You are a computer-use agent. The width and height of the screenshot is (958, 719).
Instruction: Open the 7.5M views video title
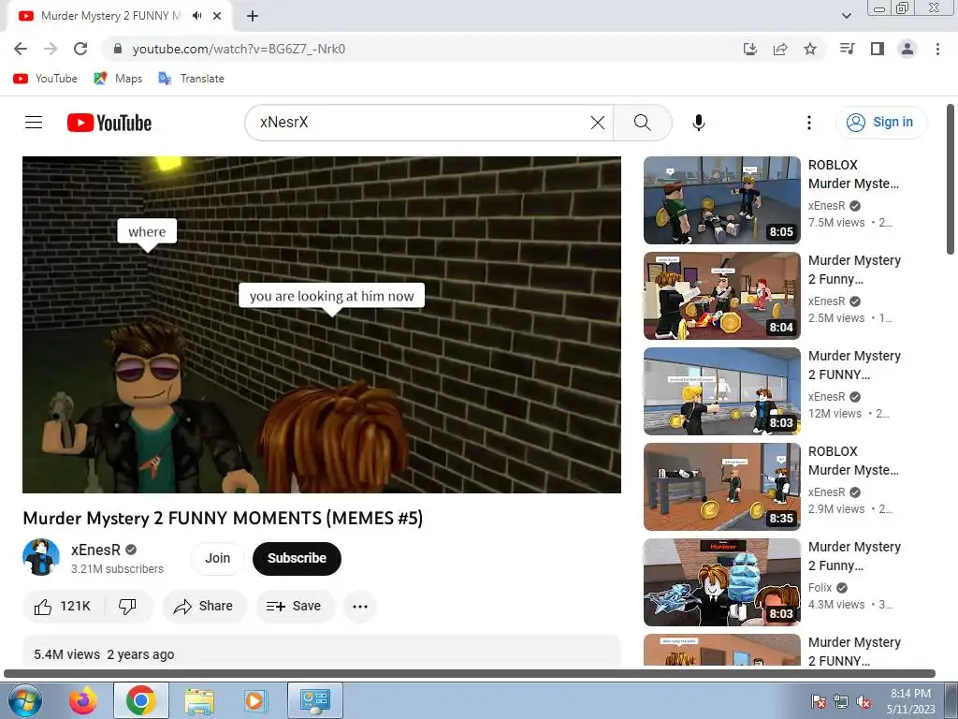(853, 174)
